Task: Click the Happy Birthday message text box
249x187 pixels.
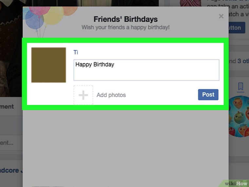Action: [146, 70]
